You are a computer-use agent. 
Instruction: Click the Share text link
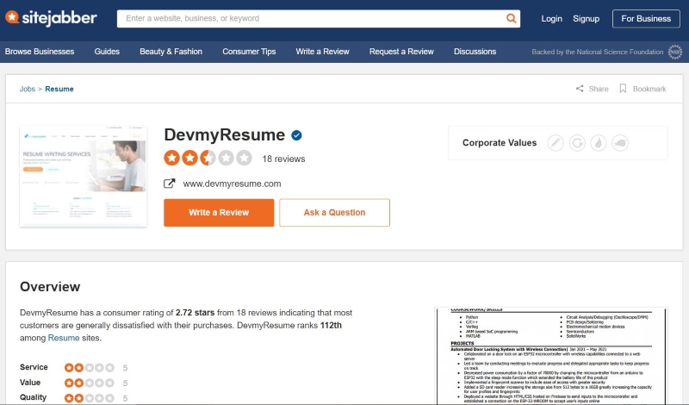click(x=599, y=89)
